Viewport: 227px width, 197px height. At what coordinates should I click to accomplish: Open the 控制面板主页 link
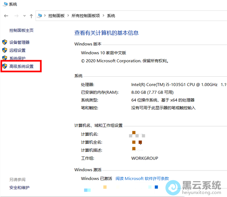22,30
